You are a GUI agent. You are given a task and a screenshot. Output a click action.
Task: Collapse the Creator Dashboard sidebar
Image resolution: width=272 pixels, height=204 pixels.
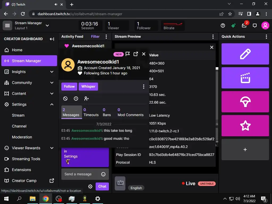(52, 39)
